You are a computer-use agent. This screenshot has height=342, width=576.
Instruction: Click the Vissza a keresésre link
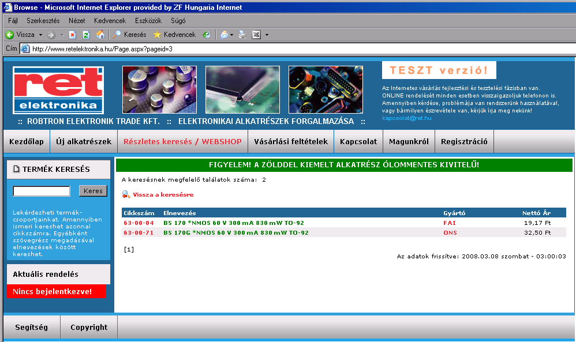coord(163,194)
